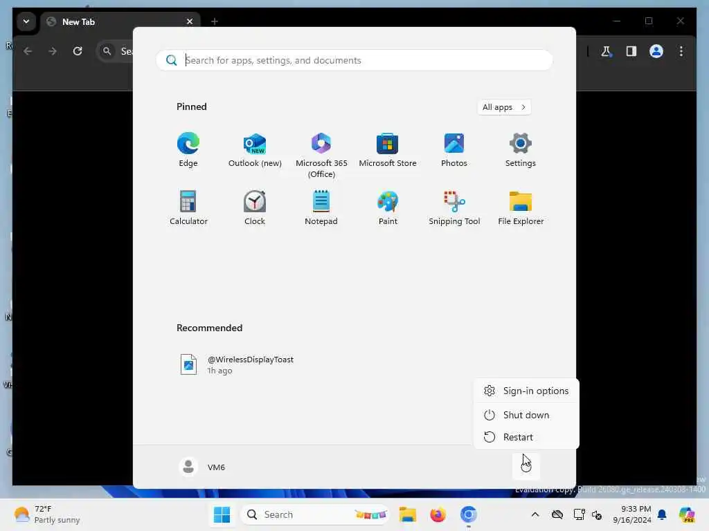Click the display connection tray icon
This screenshot has height=531, width=709.
coord(579,514)
